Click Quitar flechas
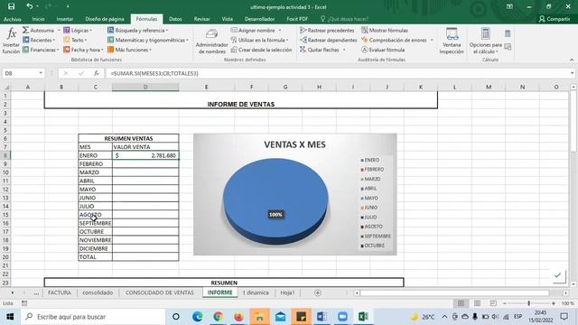 point(319,50)
